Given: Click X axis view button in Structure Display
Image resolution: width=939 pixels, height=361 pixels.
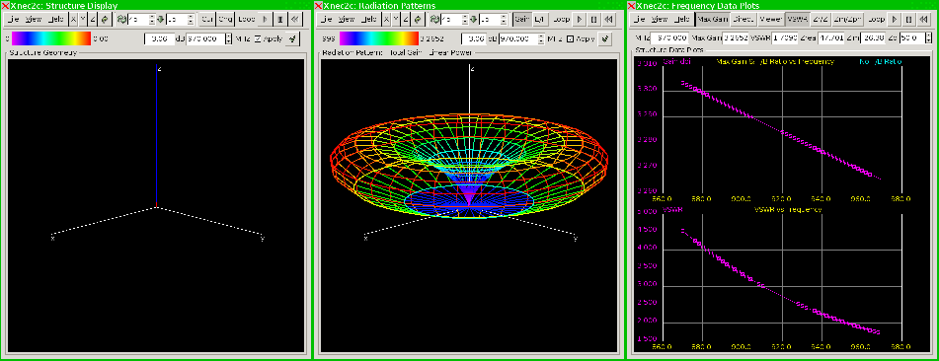Looking at the screenshot, I should tap(74, 19).
